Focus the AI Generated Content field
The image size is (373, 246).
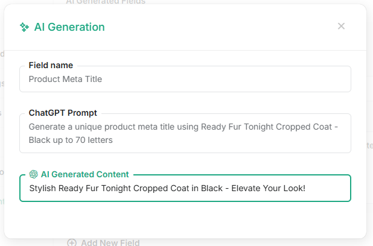pos(185,188)
